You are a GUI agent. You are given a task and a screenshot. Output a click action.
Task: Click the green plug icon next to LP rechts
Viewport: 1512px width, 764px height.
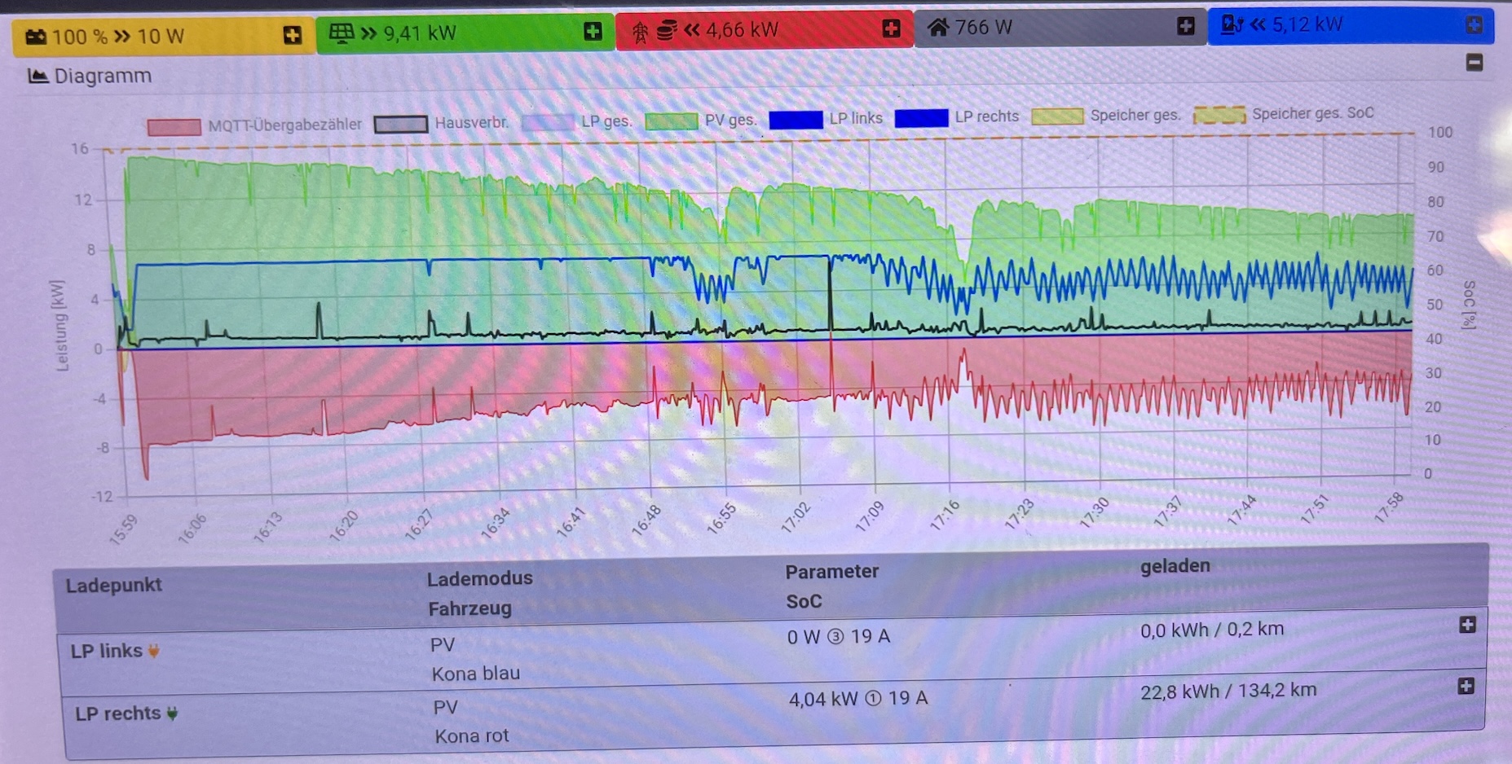(172, 714)
